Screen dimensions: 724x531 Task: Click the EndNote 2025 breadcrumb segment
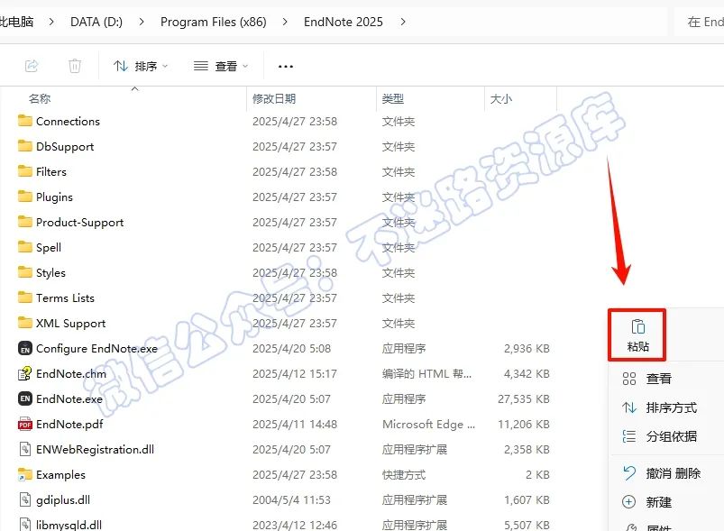(x=344, y=22)
